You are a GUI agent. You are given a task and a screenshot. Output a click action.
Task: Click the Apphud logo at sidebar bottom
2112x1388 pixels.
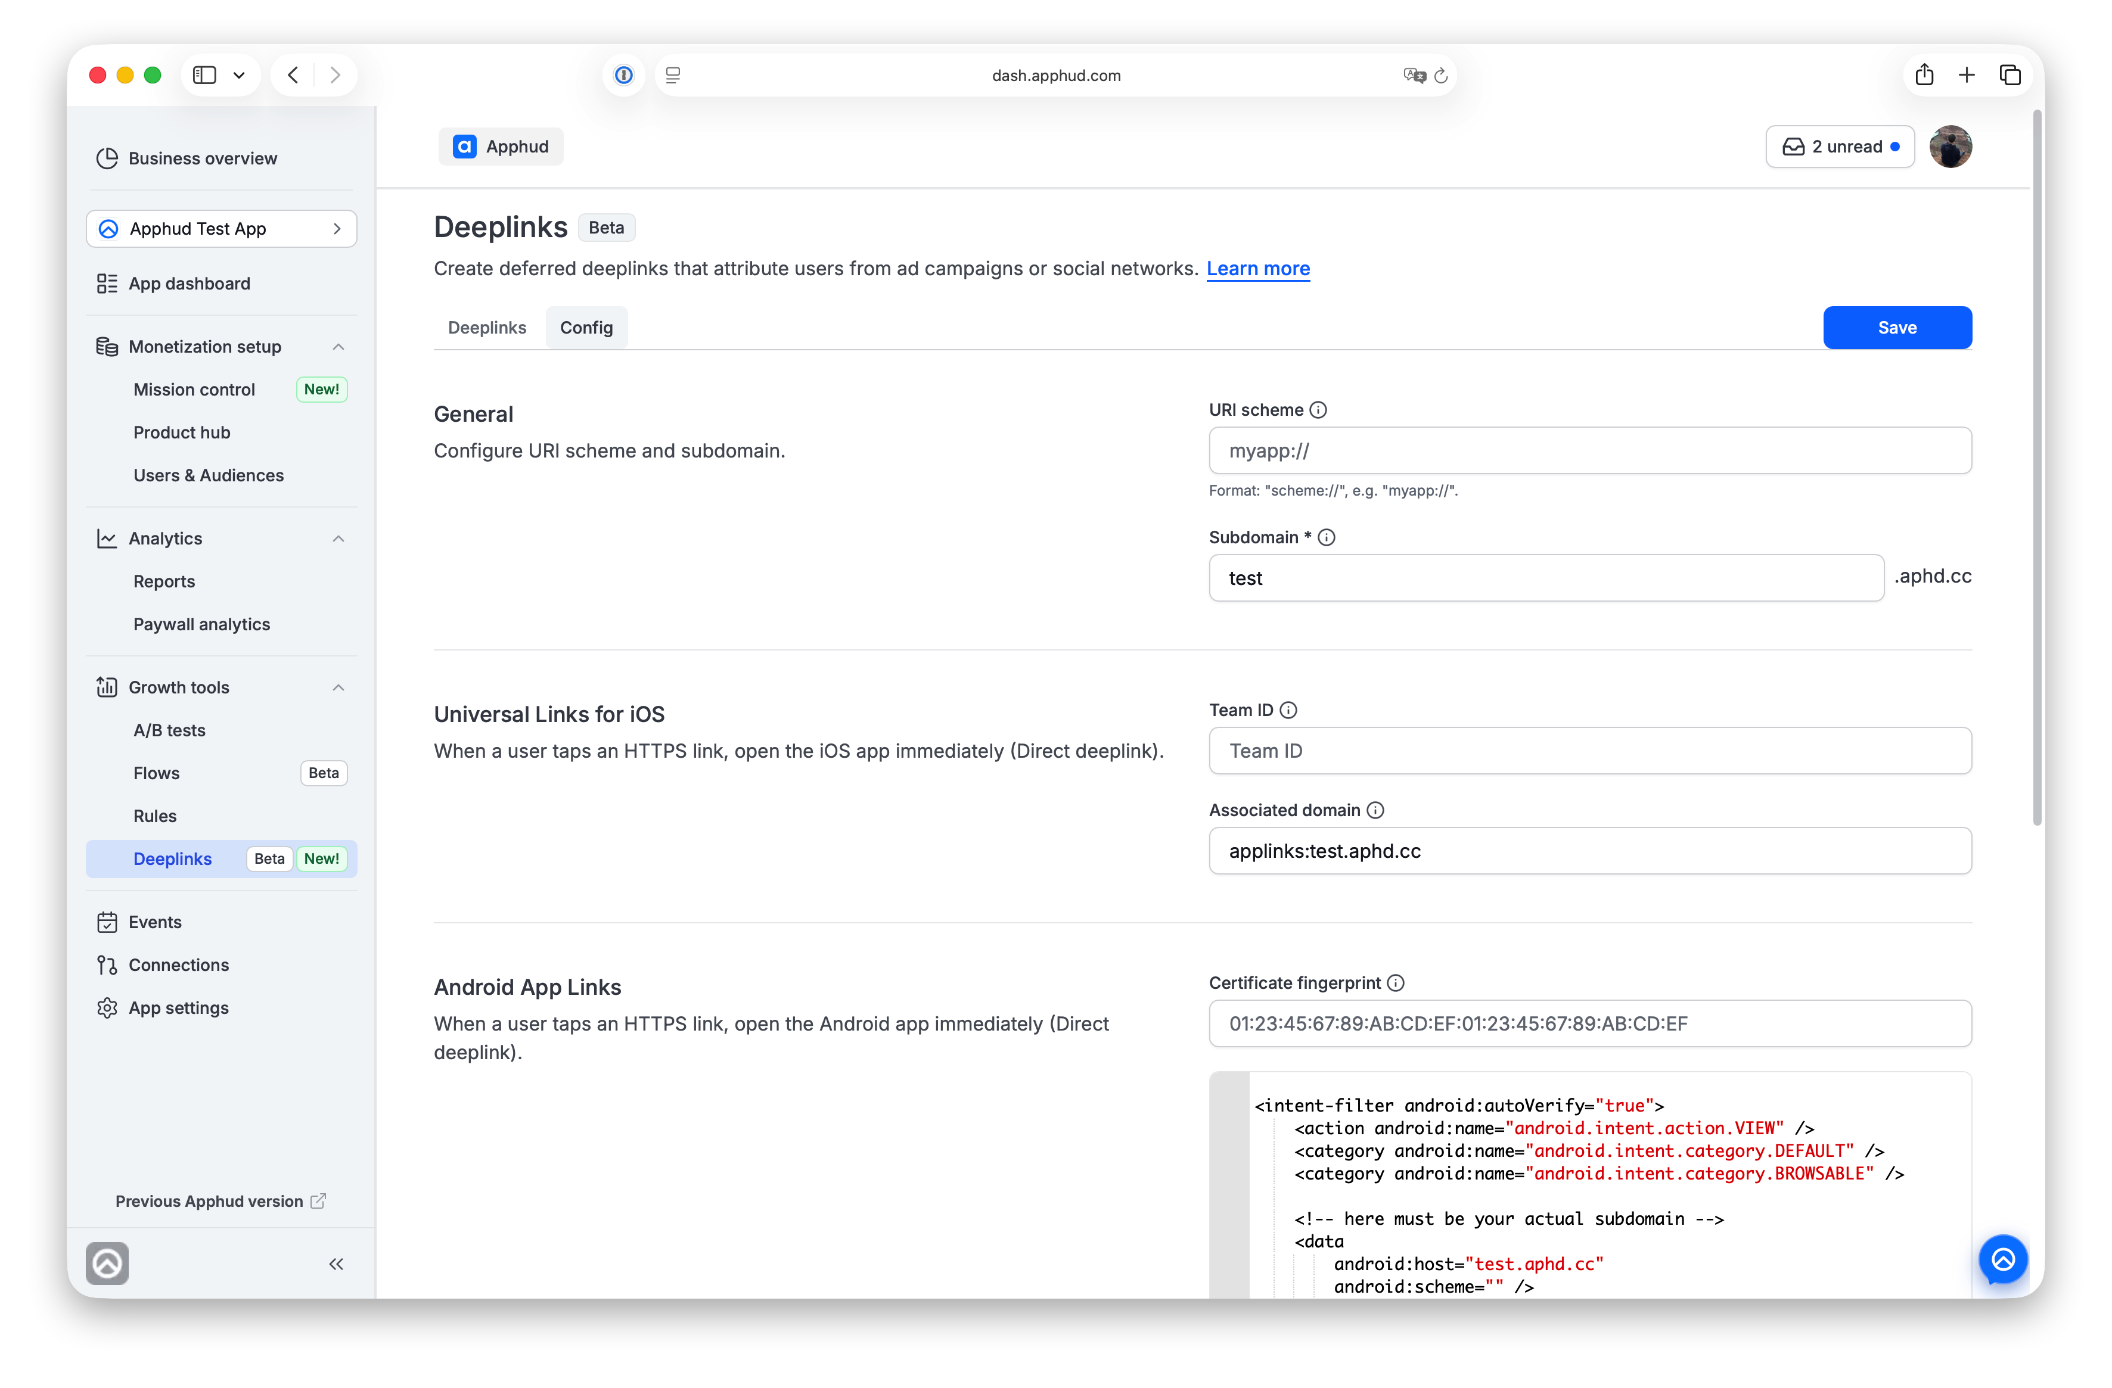[x=107, y=1264]
